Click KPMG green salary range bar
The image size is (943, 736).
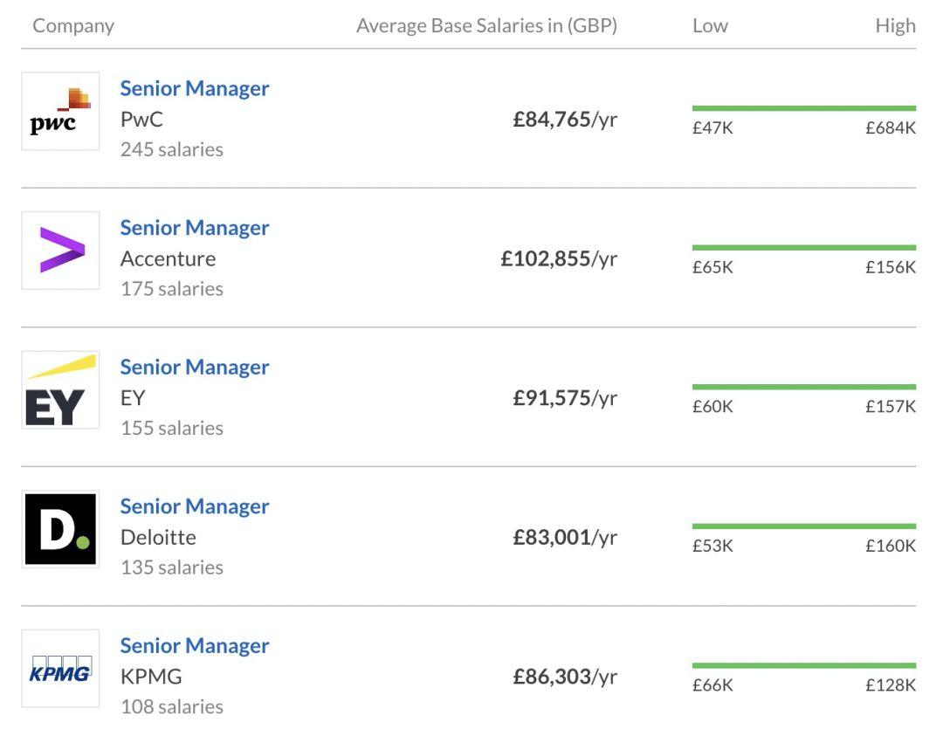click(803, 666)
